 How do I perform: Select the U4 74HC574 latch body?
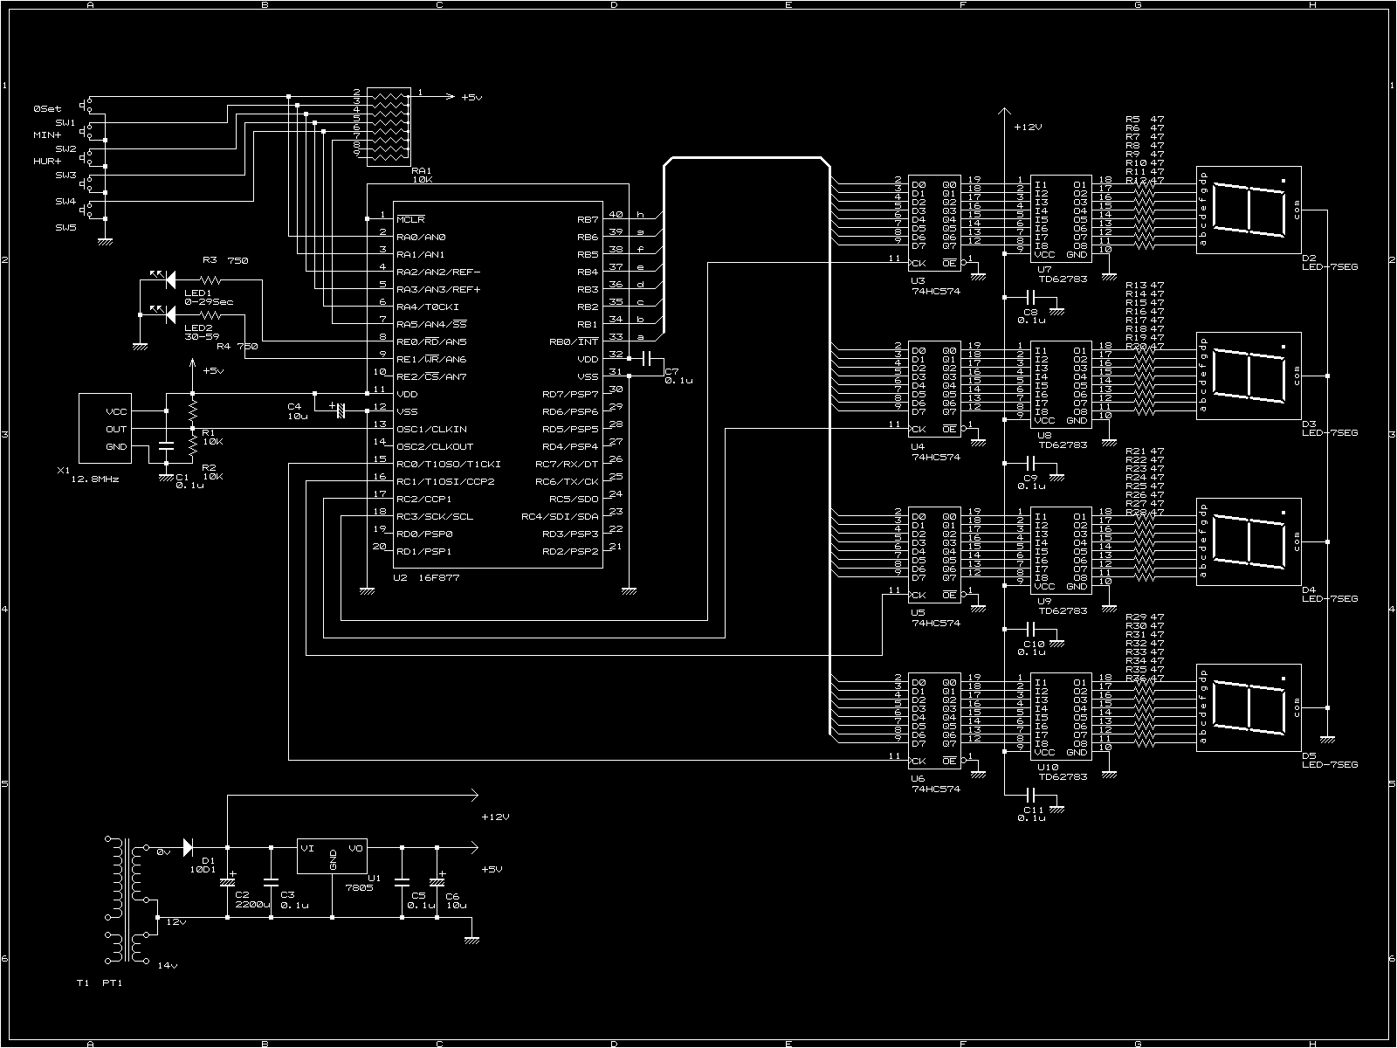click(934, 389)
